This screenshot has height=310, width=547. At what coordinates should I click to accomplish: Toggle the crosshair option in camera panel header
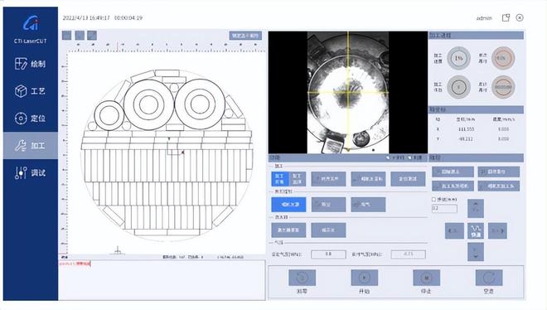click(395, 157)
